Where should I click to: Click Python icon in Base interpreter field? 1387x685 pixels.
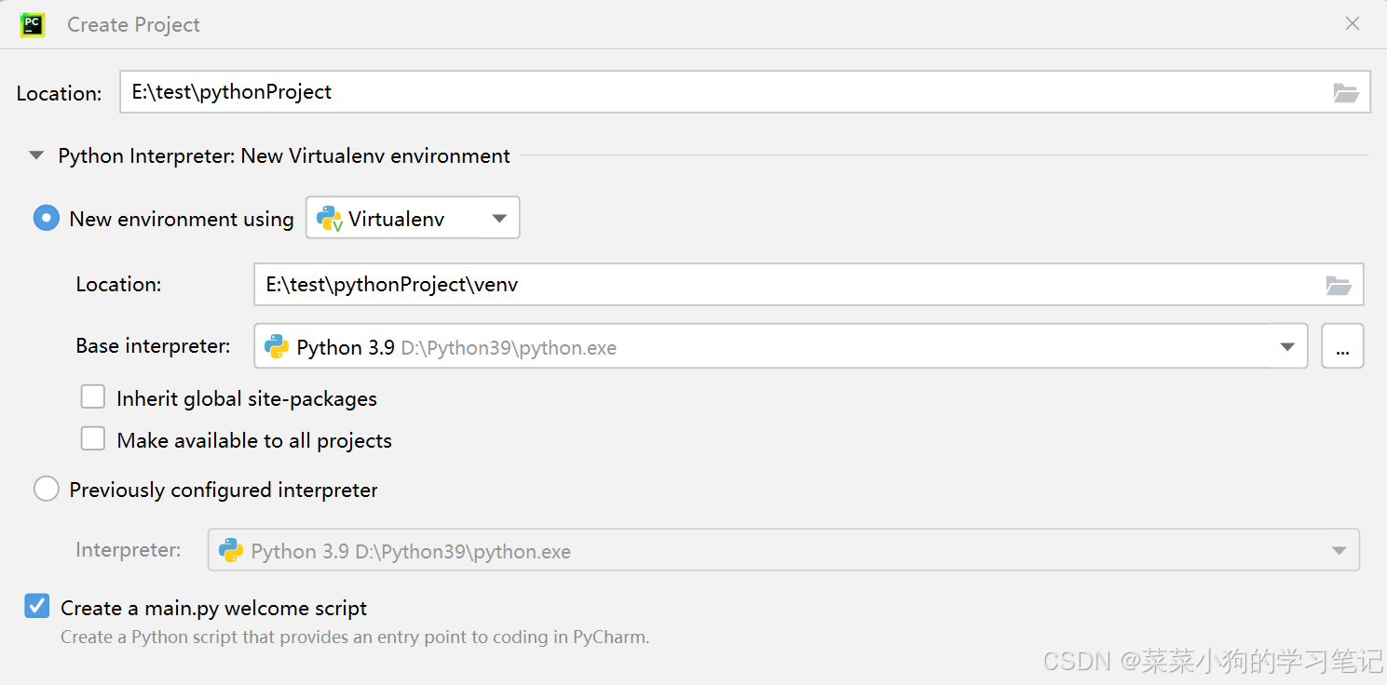pyautogui.click(x=277, y=347)
